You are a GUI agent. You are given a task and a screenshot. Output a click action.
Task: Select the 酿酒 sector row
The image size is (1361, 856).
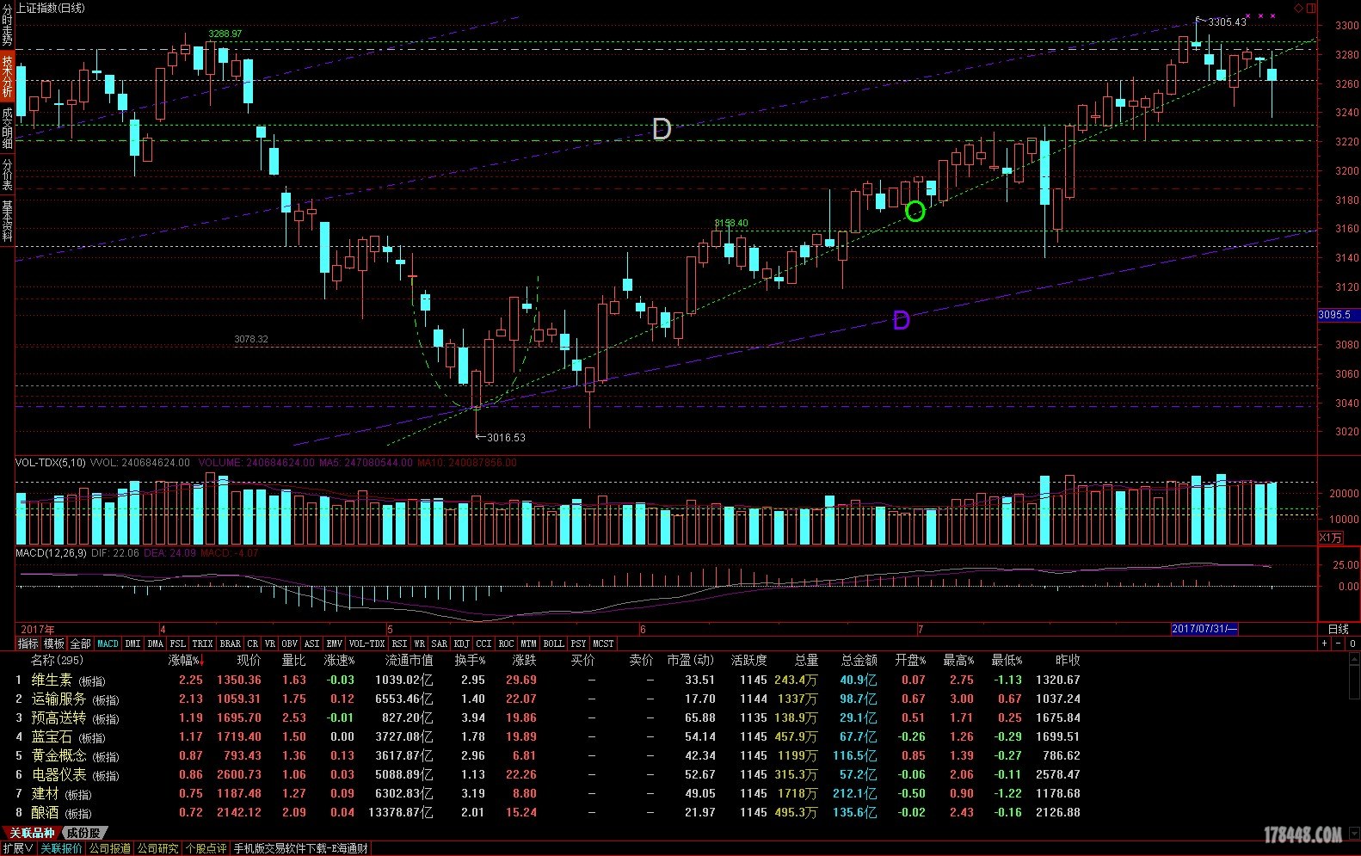tap(547, 812)
